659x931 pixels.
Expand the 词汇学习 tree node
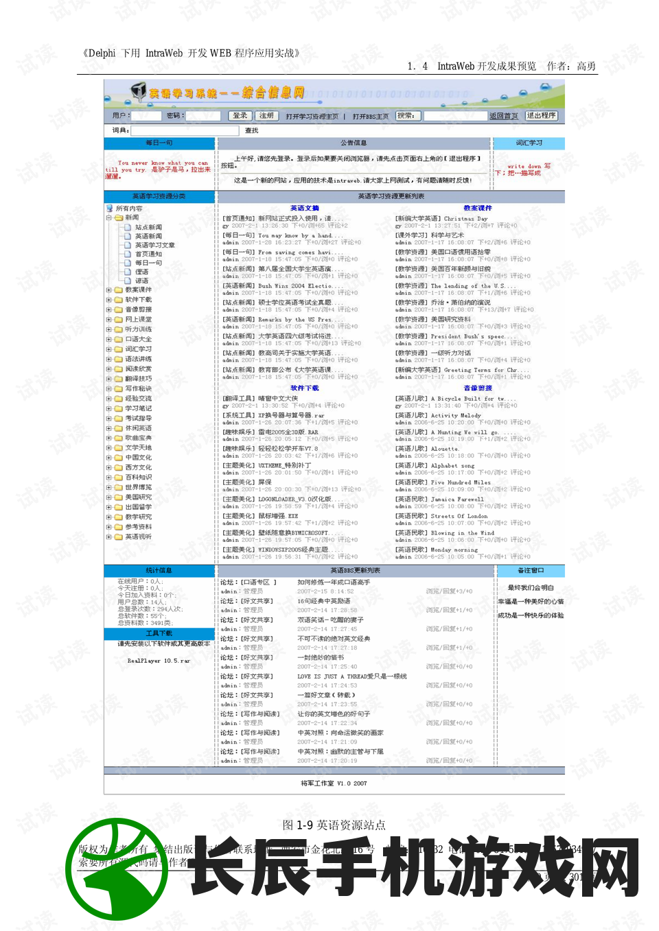point(108,349)
